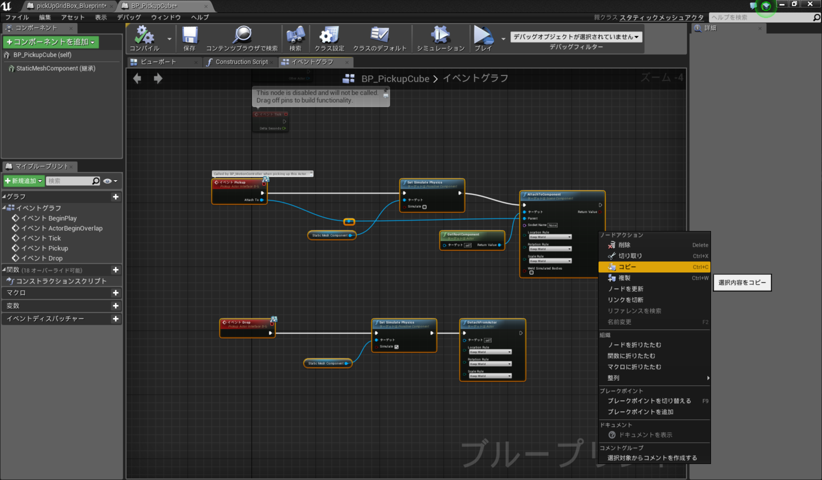Click StaticMeshComponent component icon
Screen dimensions: 822x480
(x=11, y=68)
